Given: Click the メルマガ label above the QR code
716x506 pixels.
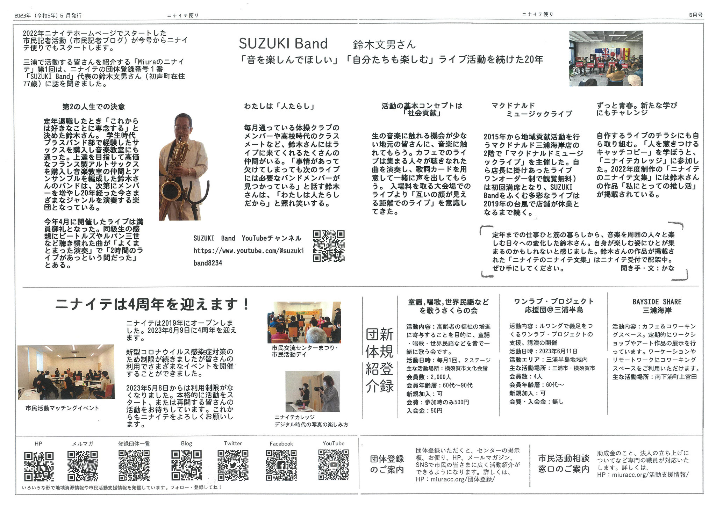Looking at the screenshot, I should click(x=83, y=443).
